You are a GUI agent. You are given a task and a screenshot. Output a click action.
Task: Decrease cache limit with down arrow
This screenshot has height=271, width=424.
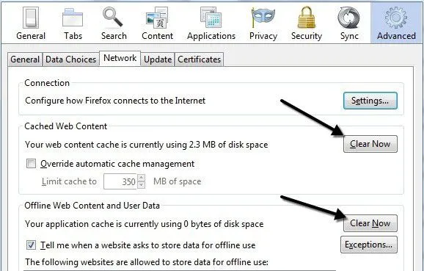pyautogui.click(x=141, y=185)
